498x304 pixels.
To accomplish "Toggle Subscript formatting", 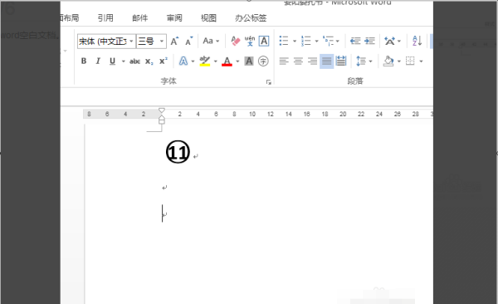I will (x=149, y=61).
